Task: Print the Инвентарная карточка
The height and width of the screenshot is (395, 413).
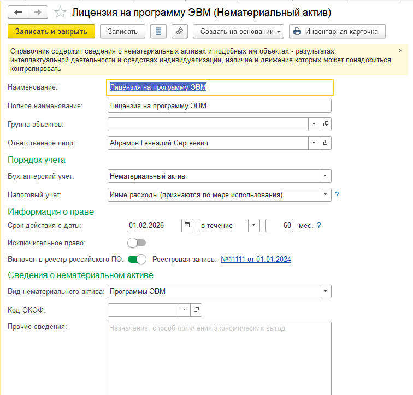Action: pos(337,31)
